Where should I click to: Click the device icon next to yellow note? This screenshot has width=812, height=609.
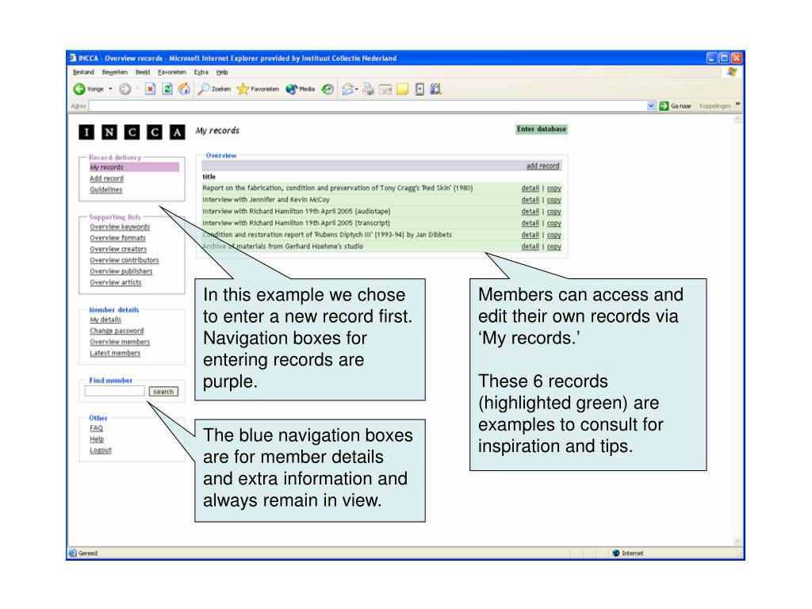coord(419,90)
